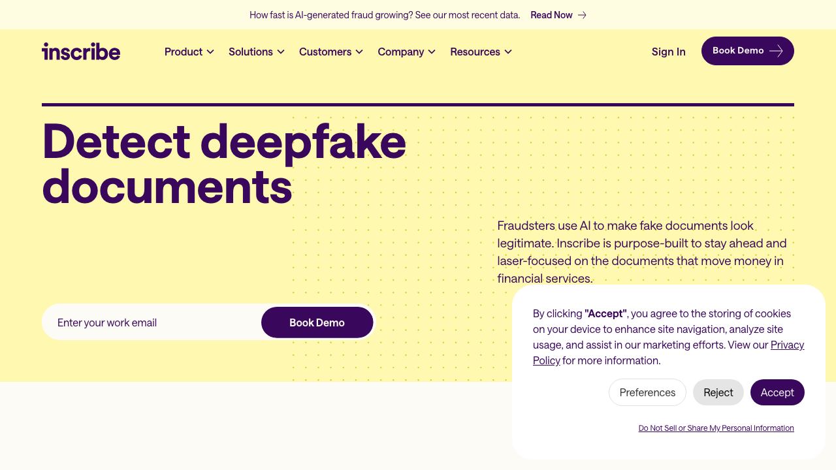The image size is (836, 470).
Task: Click the Inscribe logo
Action: click(x=81, y=51)
